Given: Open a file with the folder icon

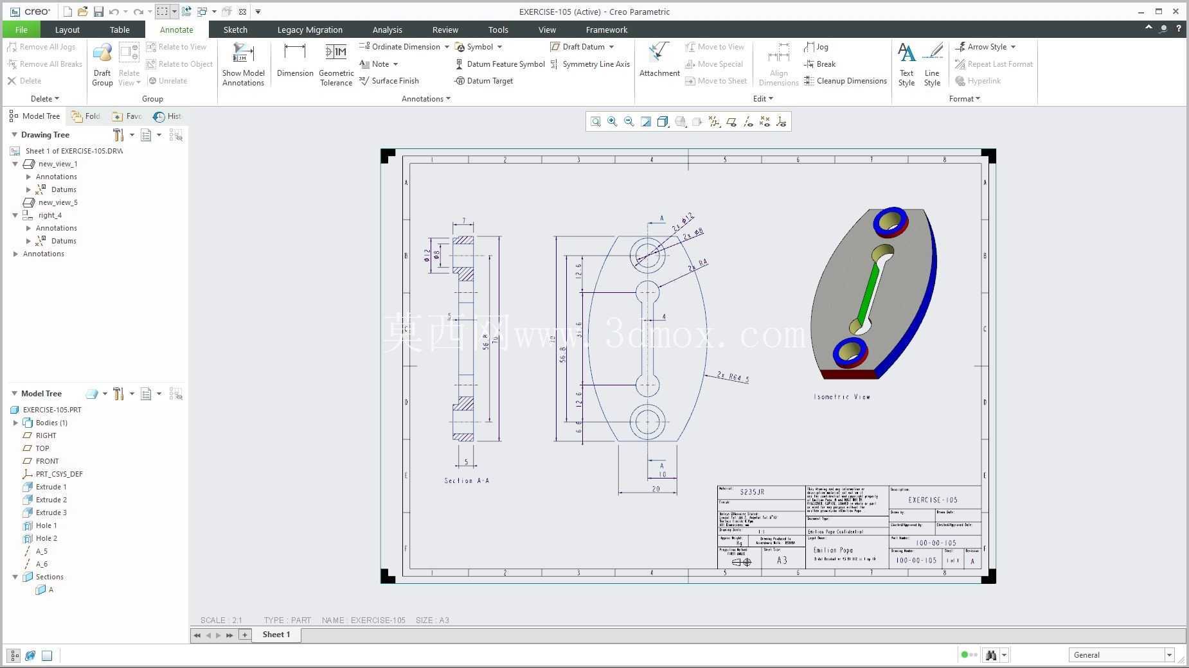Looking at the screenshot, I should click(82, 12).
